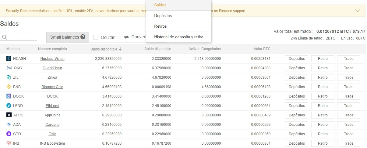Viewport: 367px width, 148px height.
Task: Click the Gifto GTO coin icon
Action: (9, 134)
